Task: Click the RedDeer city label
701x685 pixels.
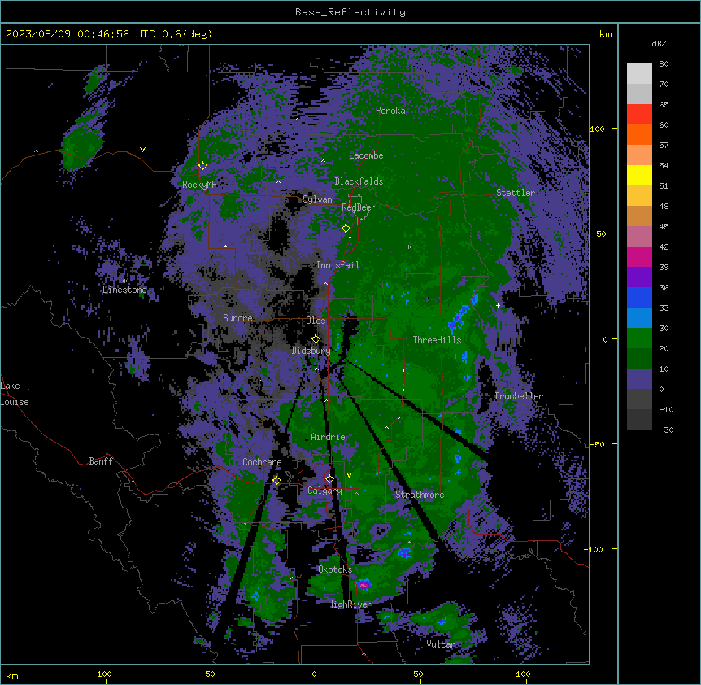Action: pyautogui.click(x=359, y=207)
